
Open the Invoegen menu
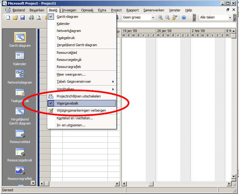pyautogui.click(x=69, y=10)
